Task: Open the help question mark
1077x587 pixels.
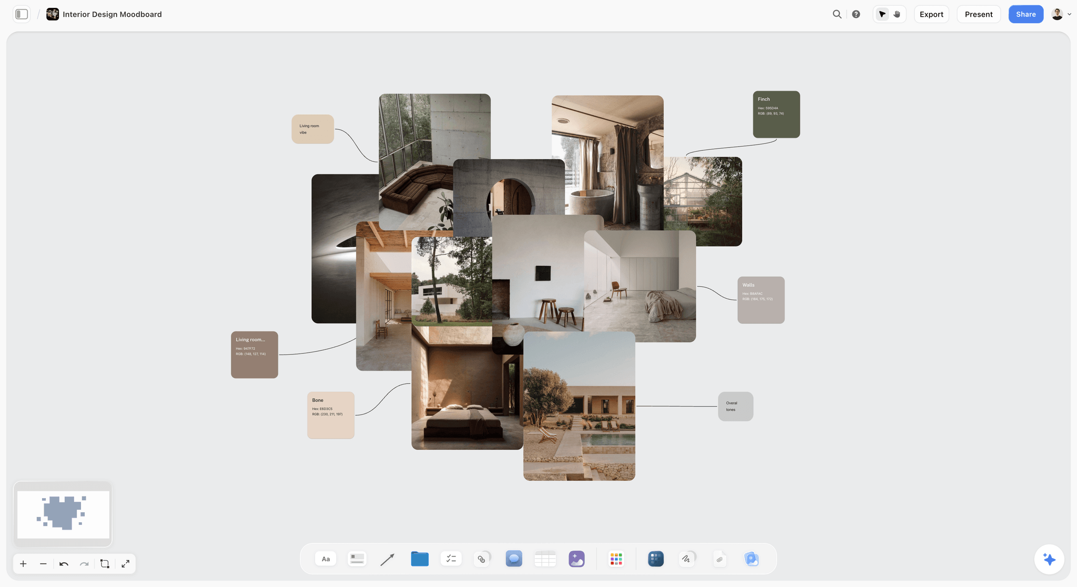Action: point(856,14)
